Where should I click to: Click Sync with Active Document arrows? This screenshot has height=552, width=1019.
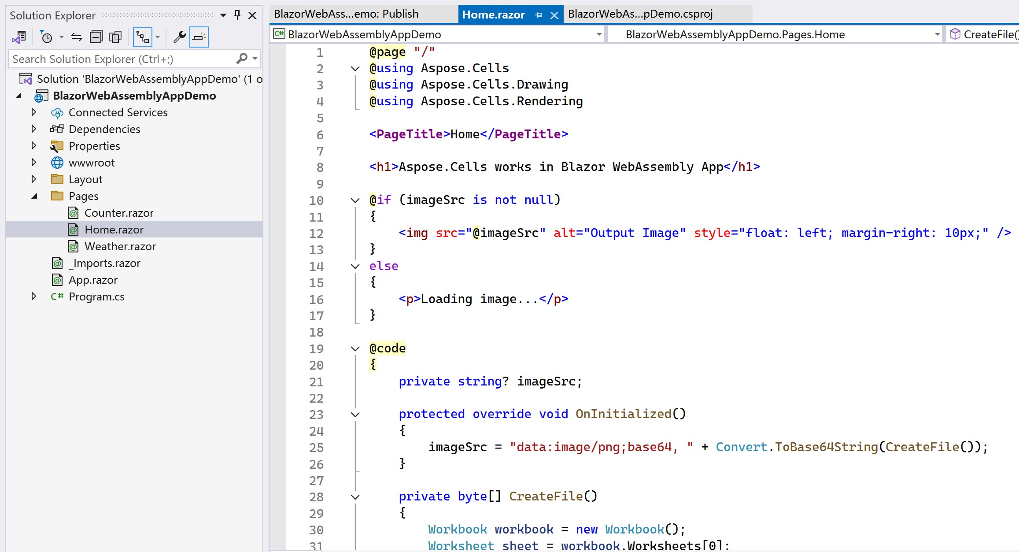pyautogui.click(x=77, y=37)
